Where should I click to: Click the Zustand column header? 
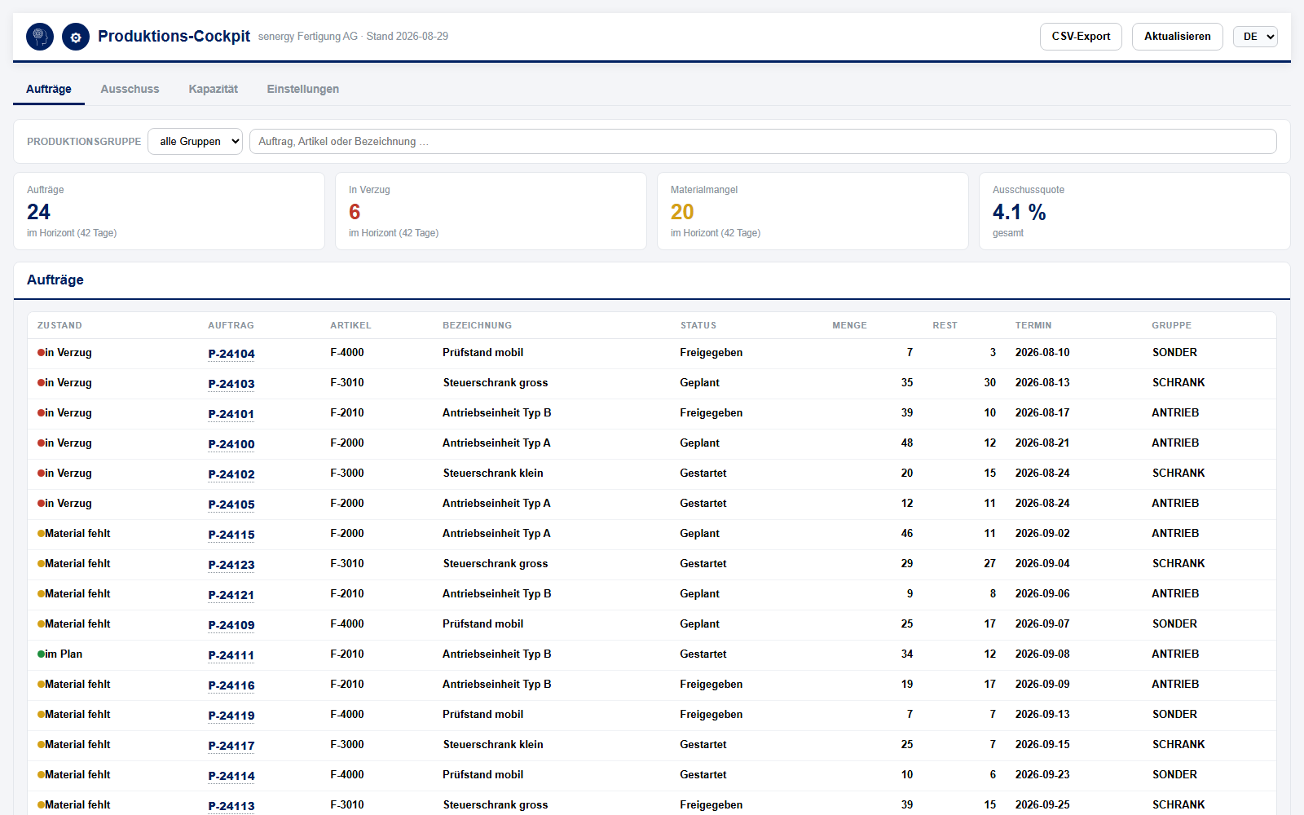click(x=59, y=325)
